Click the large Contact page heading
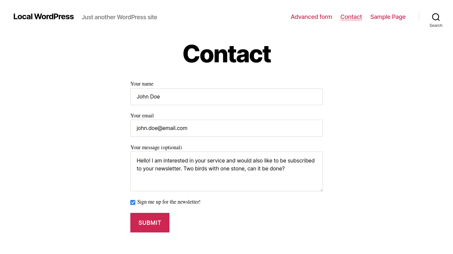453x254 pixels. 227,54
